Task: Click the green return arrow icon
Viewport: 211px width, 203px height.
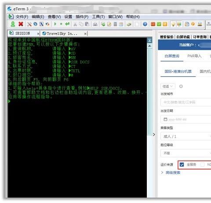Action: 67,24
